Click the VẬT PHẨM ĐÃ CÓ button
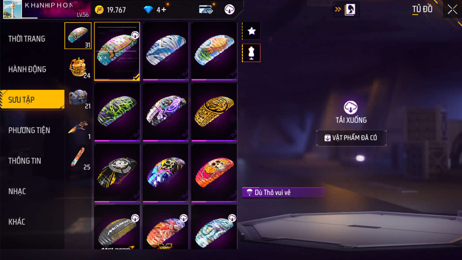The width and height of the screenshot is (462, 260). [x=351, y=138]
